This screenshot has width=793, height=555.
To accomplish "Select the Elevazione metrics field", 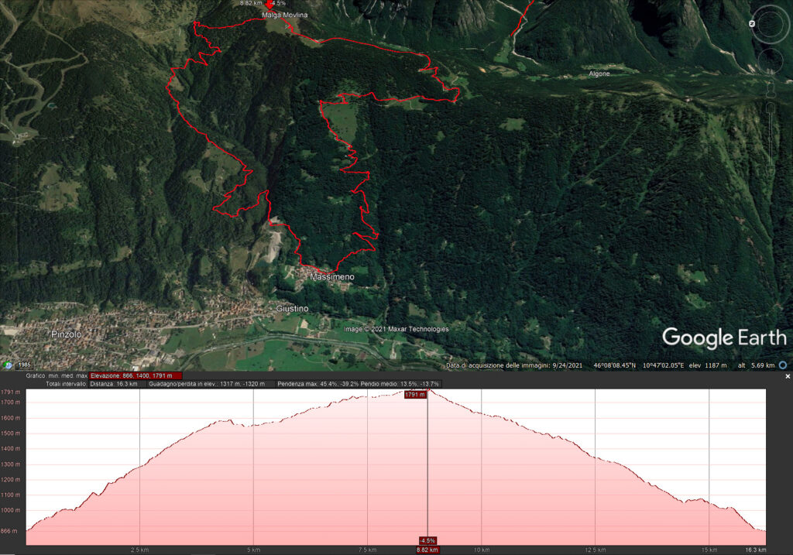I will (x=136, y=375).
